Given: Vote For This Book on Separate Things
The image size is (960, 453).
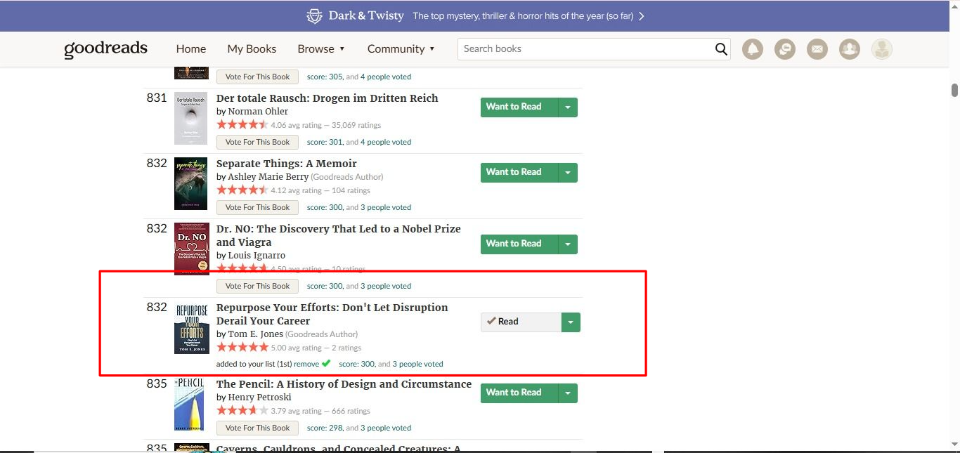Looking at the screenshot, I should pos(257,207).
